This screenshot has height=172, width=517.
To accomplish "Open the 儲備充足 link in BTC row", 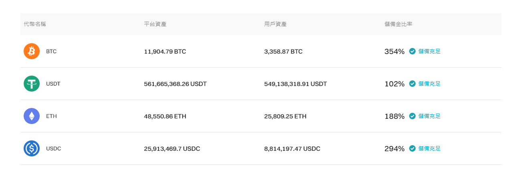I will click(429, 51).
